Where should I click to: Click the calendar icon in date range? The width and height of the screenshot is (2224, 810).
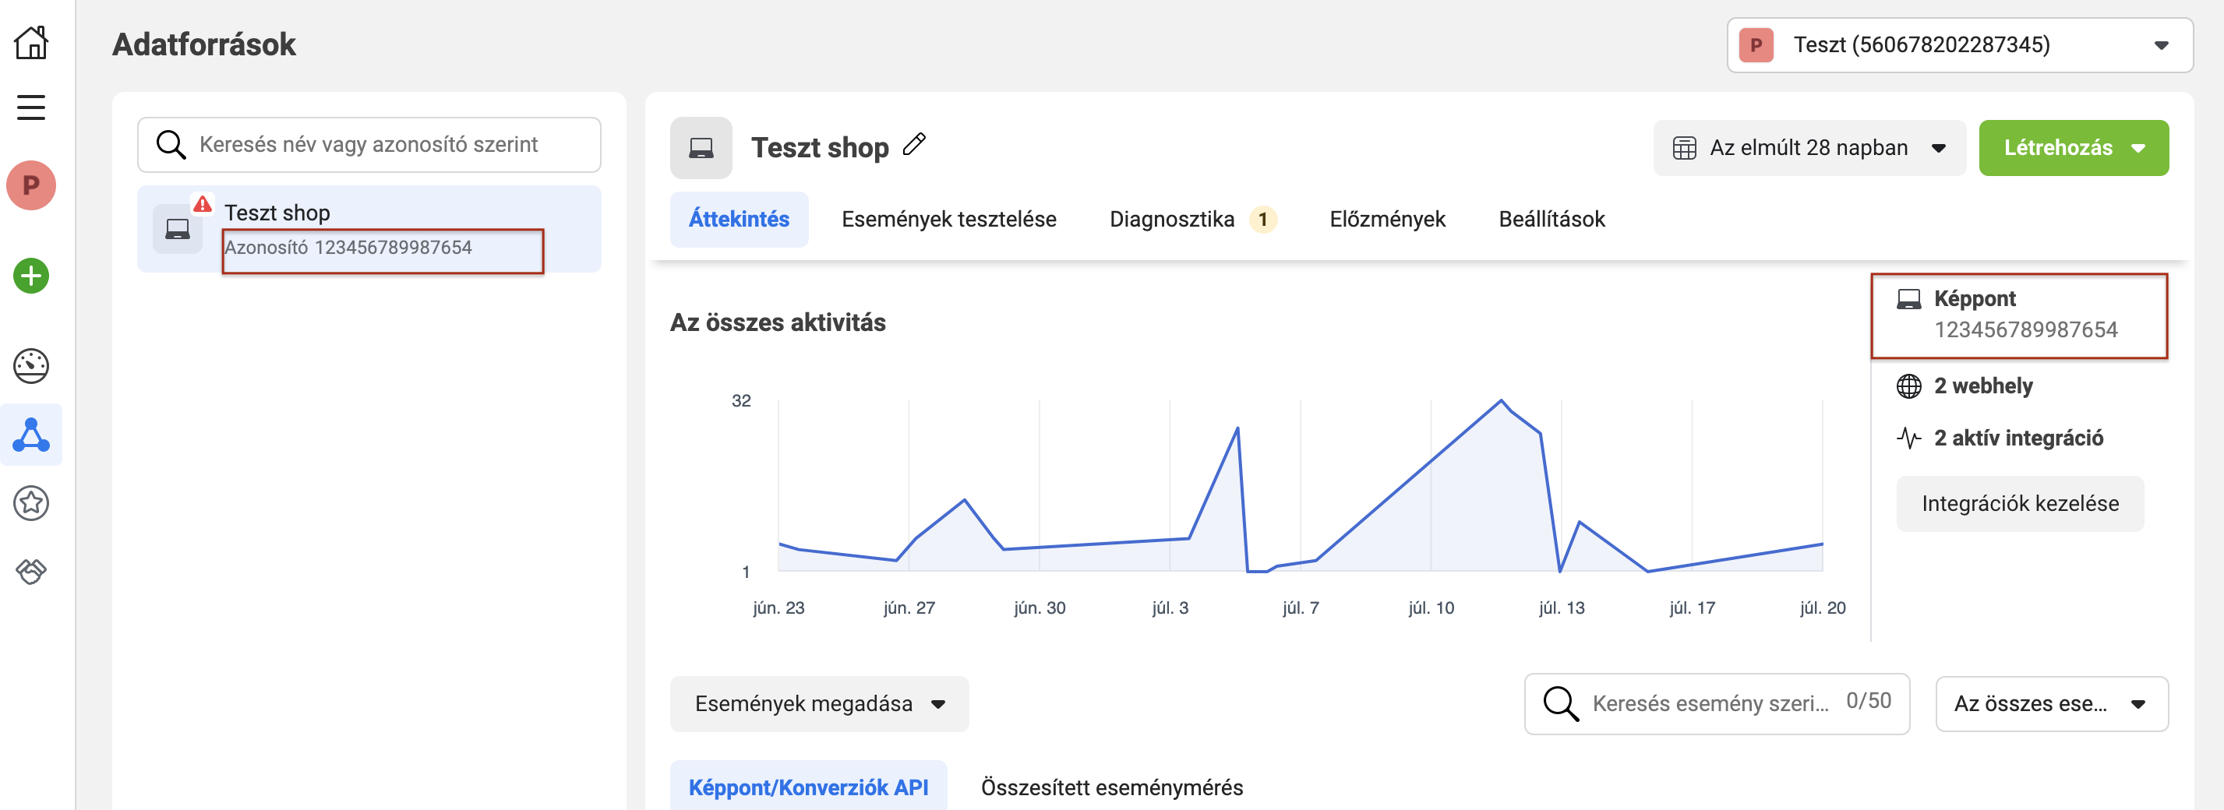point(1683,149)
